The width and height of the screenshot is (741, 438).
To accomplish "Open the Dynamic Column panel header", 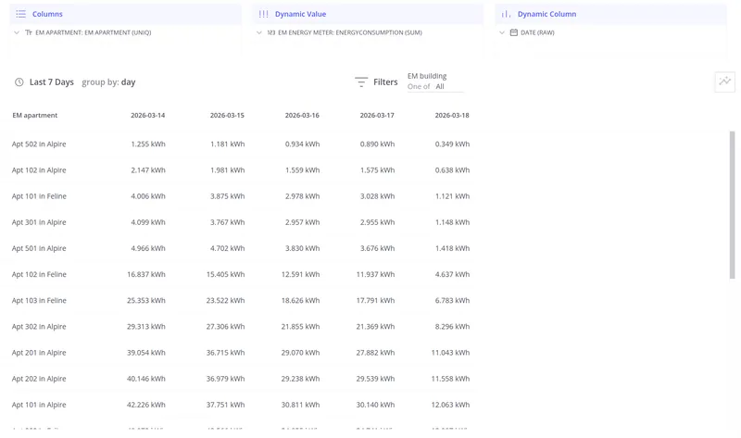I will pyautogui.click(x=610, y=14).
